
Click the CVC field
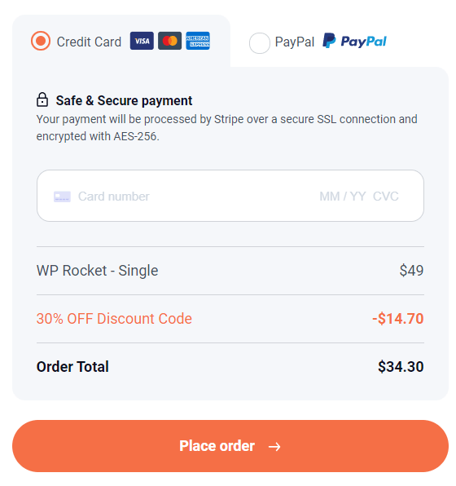point(386,197)
